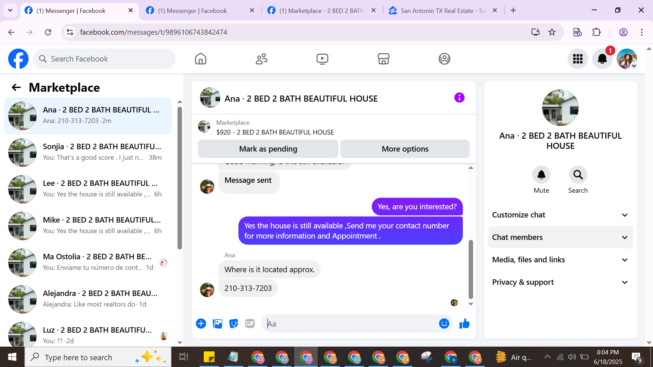Choose a sticker with the sticker icon
Screen dimensions: 653x367
pos(234,324)
